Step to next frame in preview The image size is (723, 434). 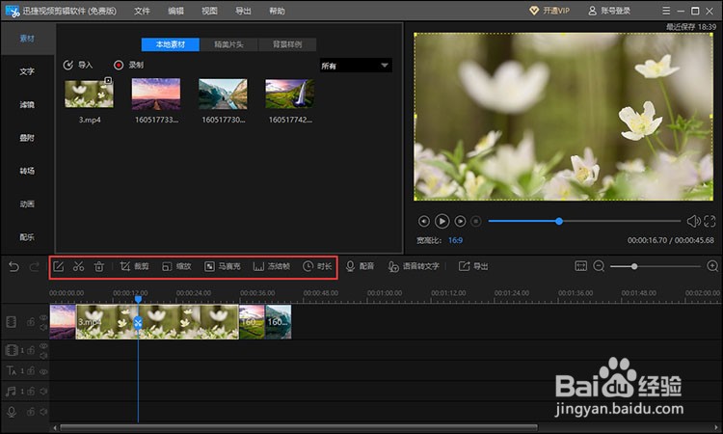460,222
